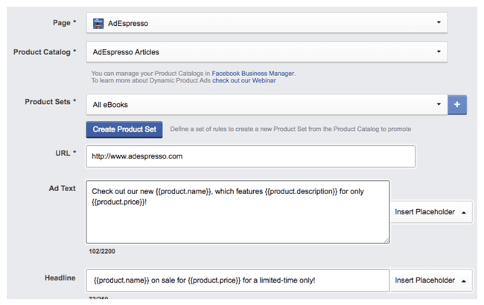Click the resize handle of the Ad Text box
This screenshot has width=484, height=305.
tap(385, 240)
